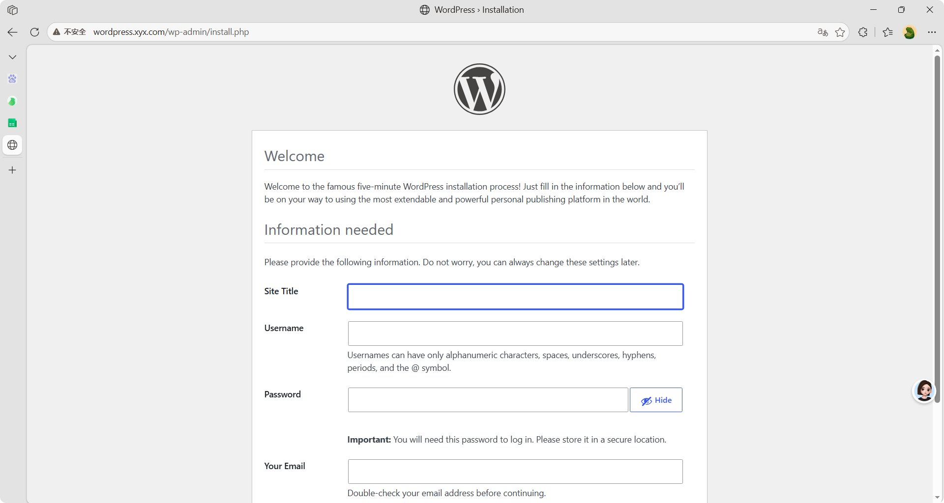Viewport: 944px width, 503px height.
Task: Open the Settings and more ellipsis menu
Action: tap(932, 32)
